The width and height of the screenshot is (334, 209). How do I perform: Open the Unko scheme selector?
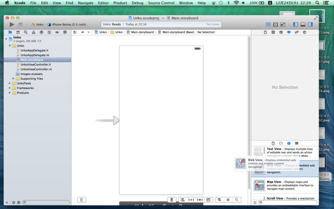click(x=37, y=25)
